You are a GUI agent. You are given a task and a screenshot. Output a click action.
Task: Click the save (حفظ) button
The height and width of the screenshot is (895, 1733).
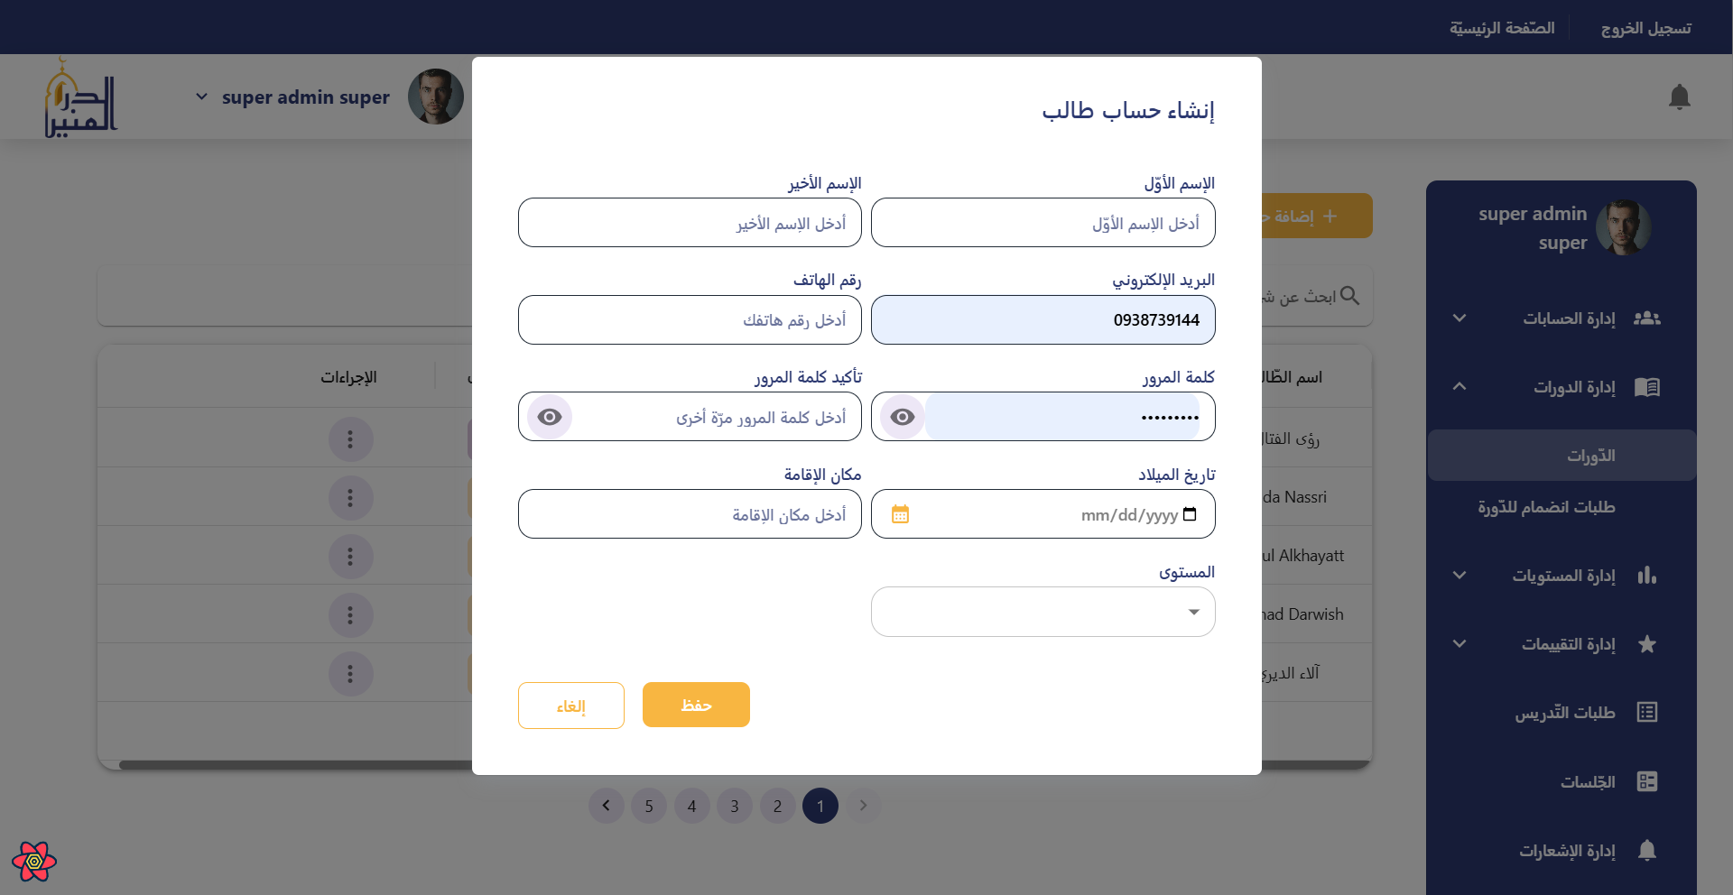(696, 705)
